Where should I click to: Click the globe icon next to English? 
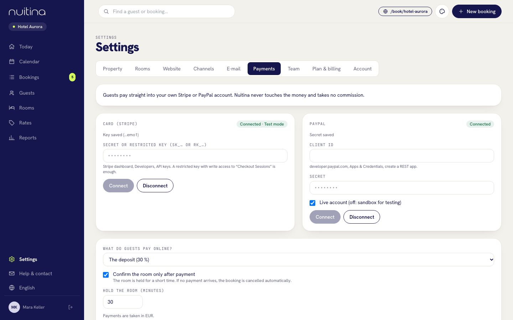pos(12,288)
